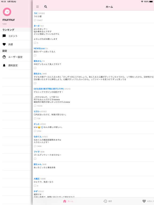Open 通知設定 in sidebar
154x205 pixels.
pos(16,65)
